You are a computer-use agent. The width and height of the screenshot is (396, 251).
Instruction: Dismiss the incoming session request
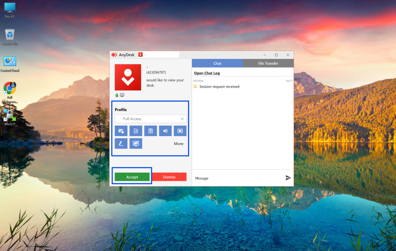click(x=169, y=177)
